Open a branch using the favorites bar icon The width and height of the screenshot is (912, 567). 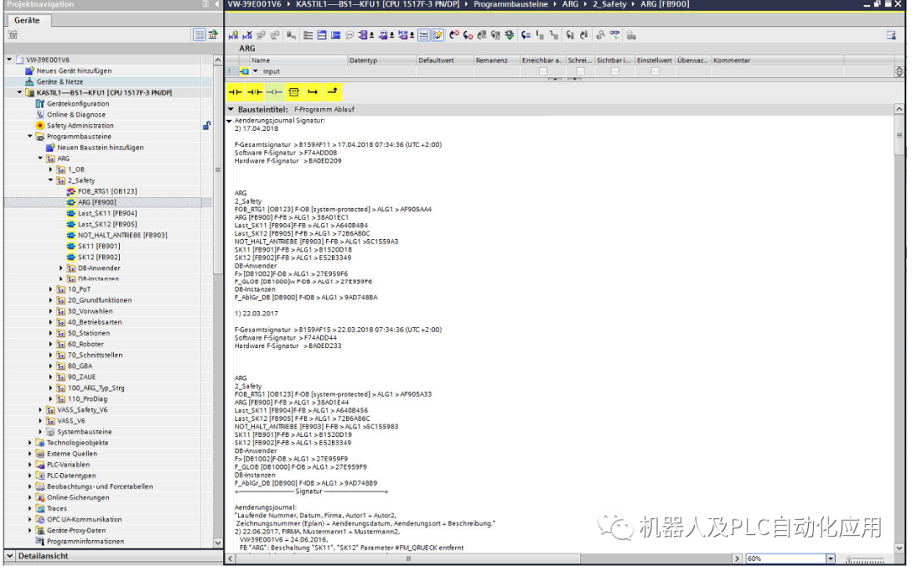tap(311, 91)
